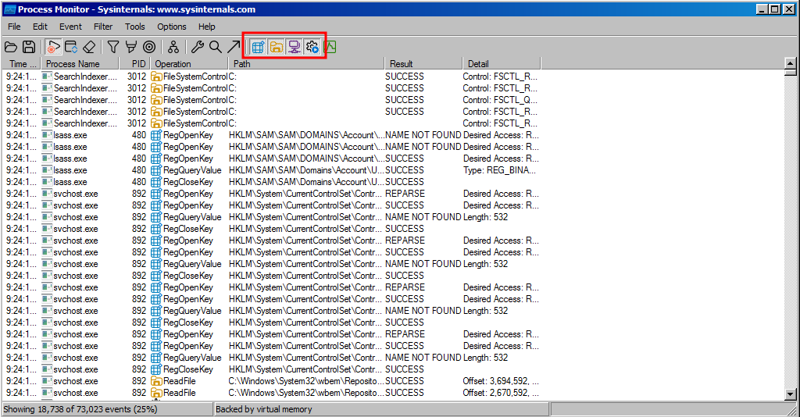Click the file icon in the FSCTL_Q... row
The image size is (800, 417).
coord(156,100)
